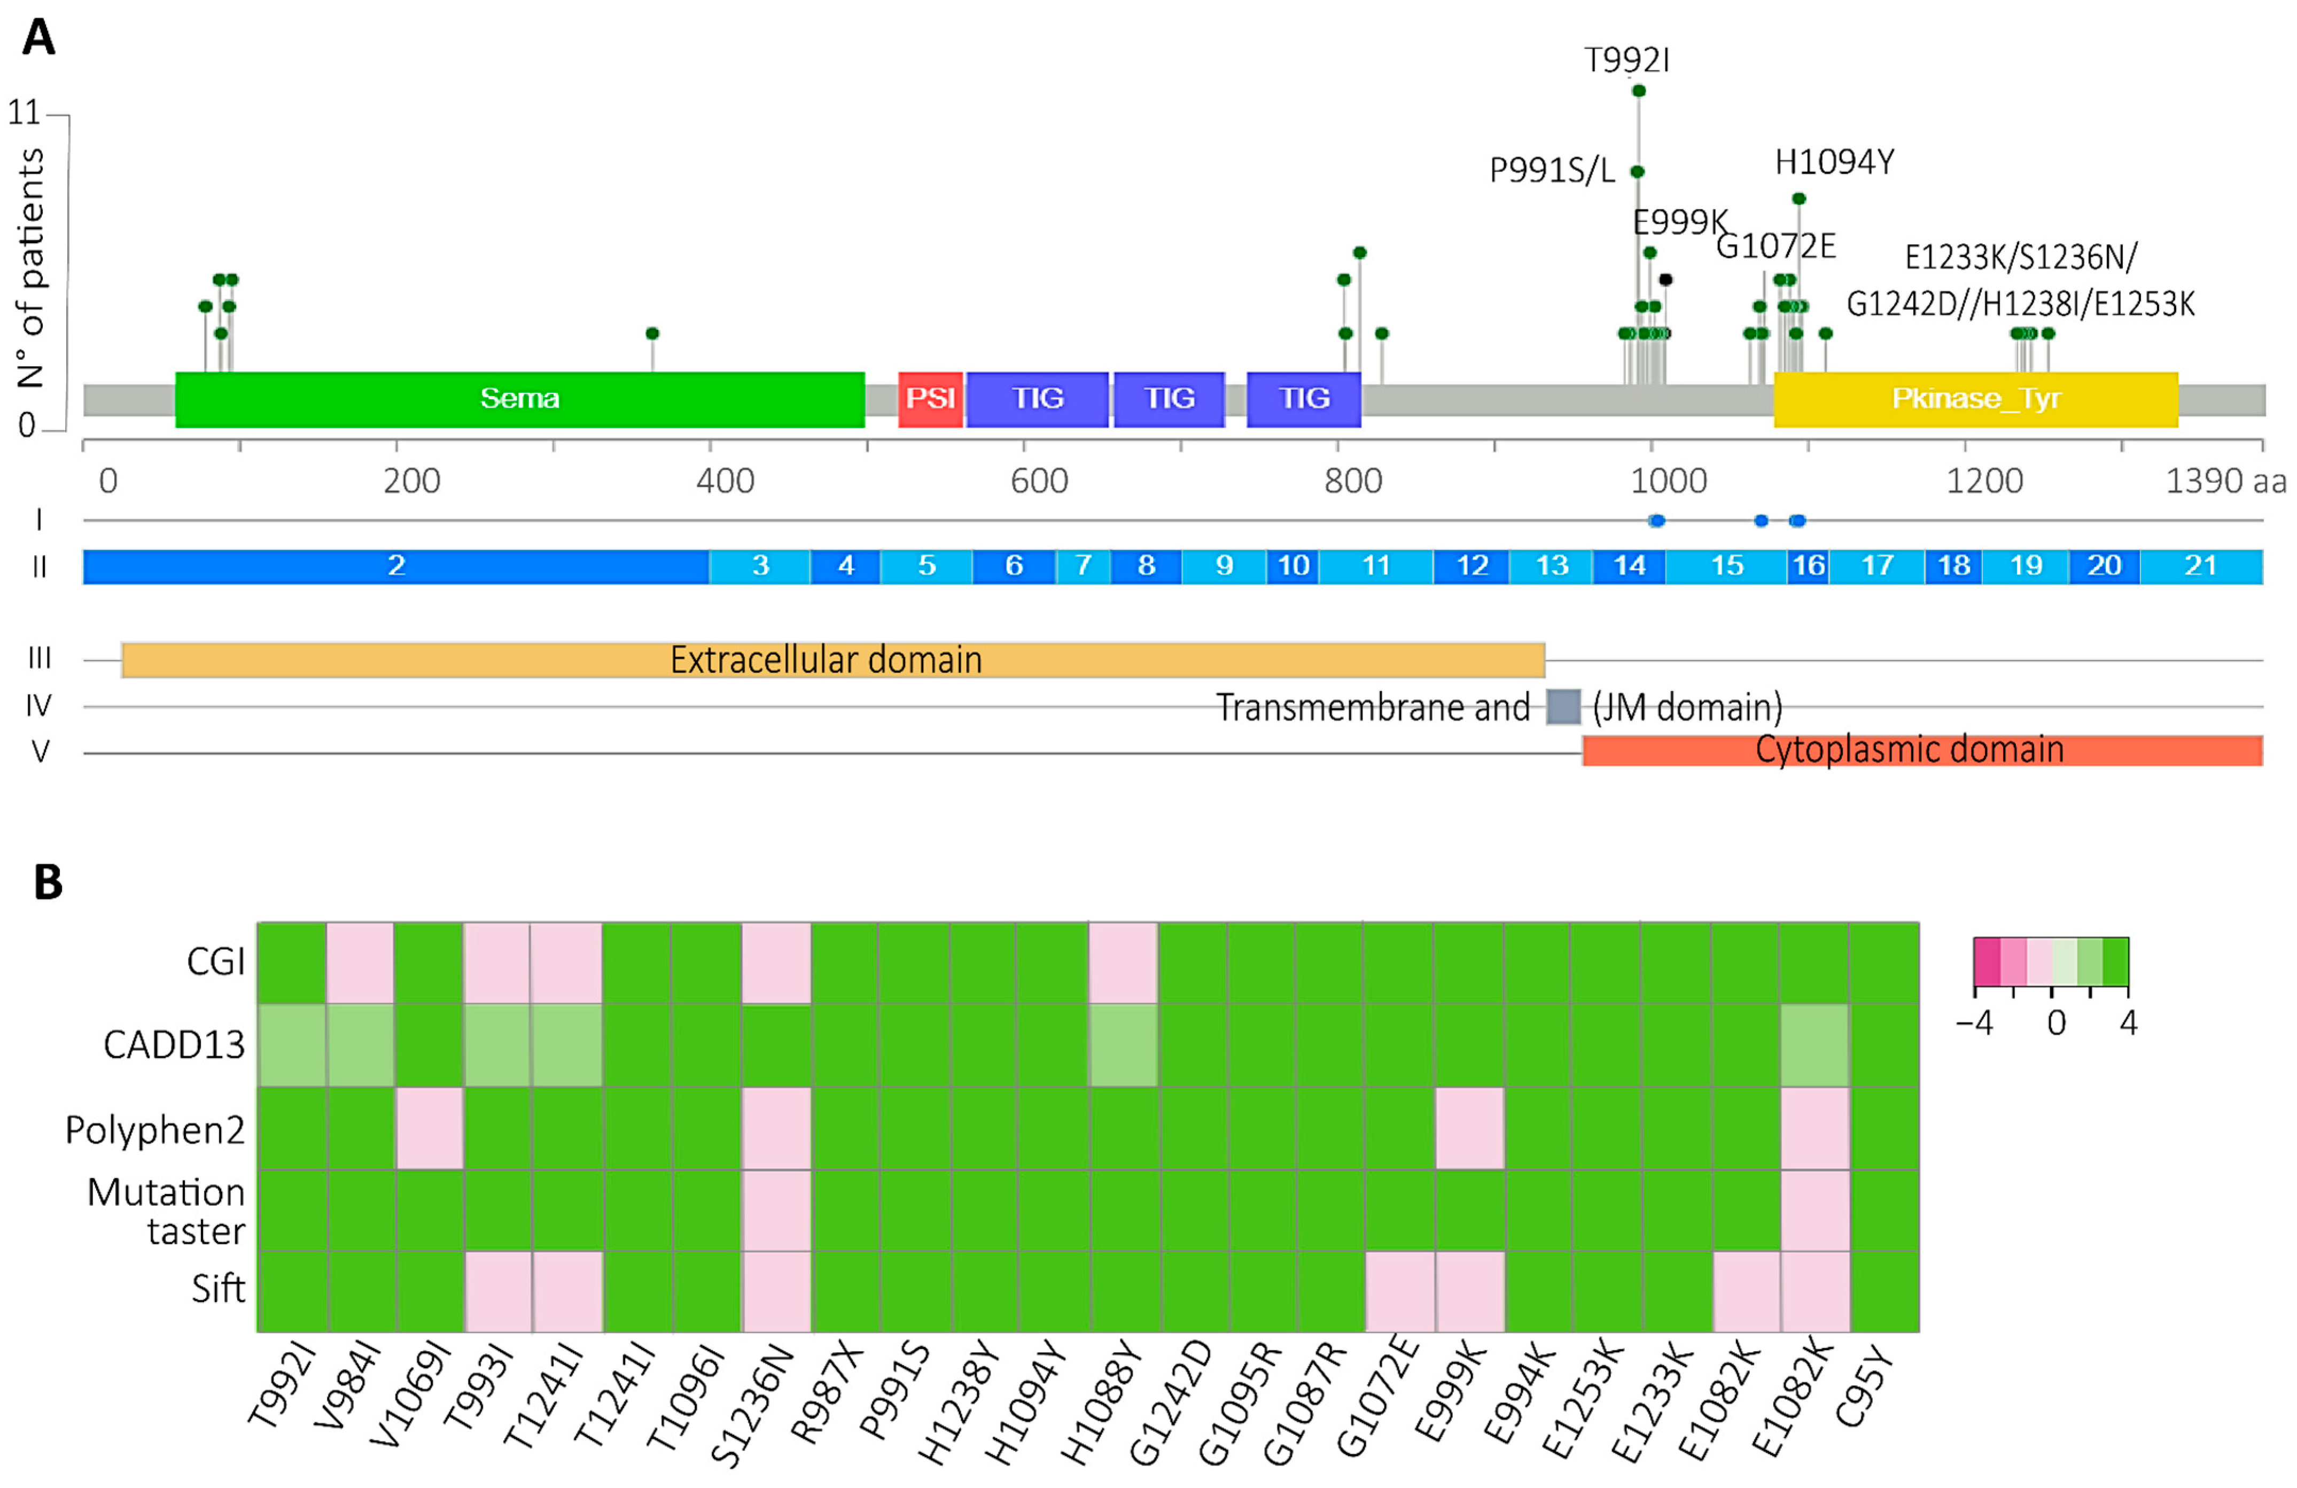This screenshot has width=2297, height=1488.
Task: Select exon 2 segment in track II
Action: [x=396, y=566]
